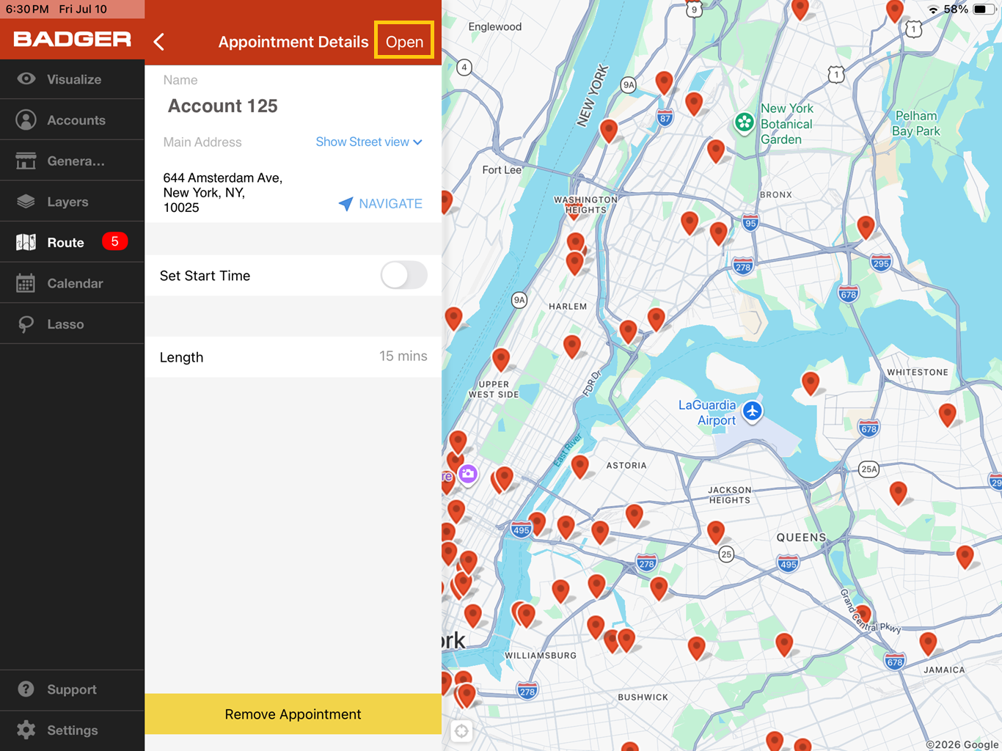The image size is (1002, 751).
Task: Tap the QUEENS map label
Action: click(x=801, y=537)
